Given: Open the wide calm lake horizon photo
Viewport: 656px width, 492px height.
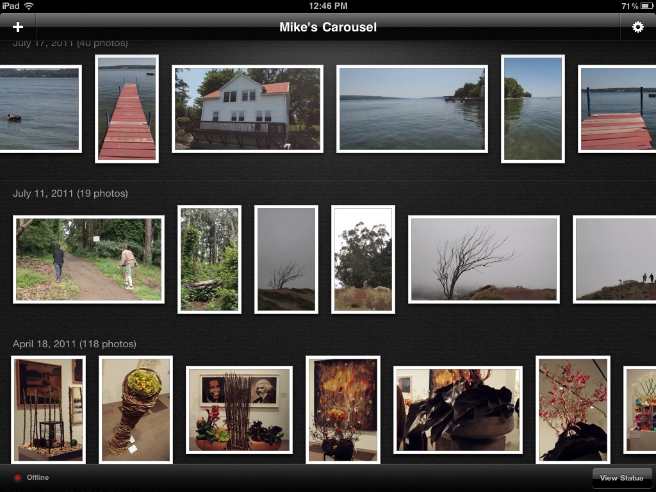Looking at the screenshot, I should (412, 109).
